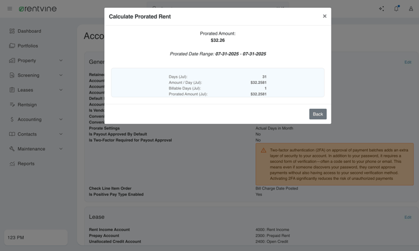
Task: Click the sparkle assistant icon
Action: coord(381,9)
